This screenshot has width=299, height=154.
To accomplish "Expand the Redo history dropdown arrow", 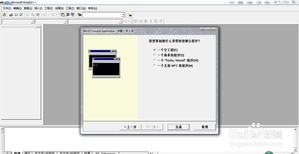I will point(57,15).
